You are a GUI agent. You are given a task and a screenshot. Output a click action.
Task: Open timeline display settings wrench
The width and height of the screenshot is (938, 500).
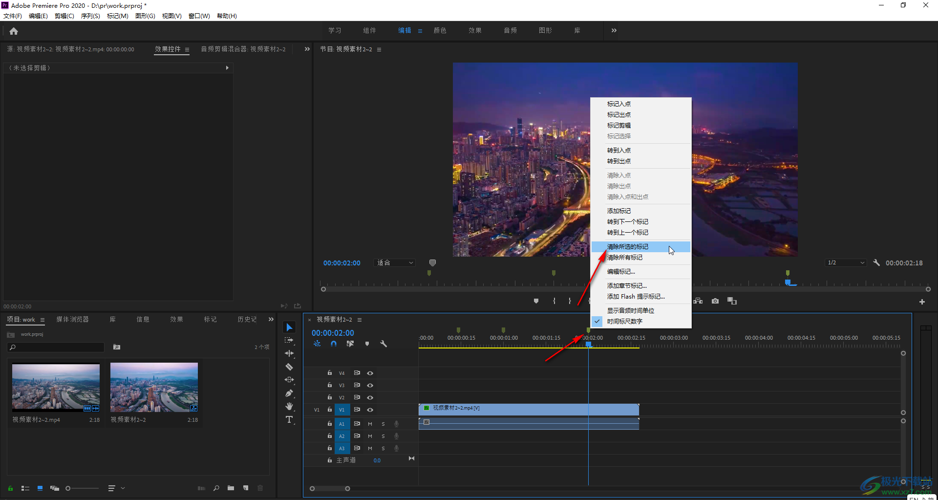pyautogui.click(x=384, y=344)
